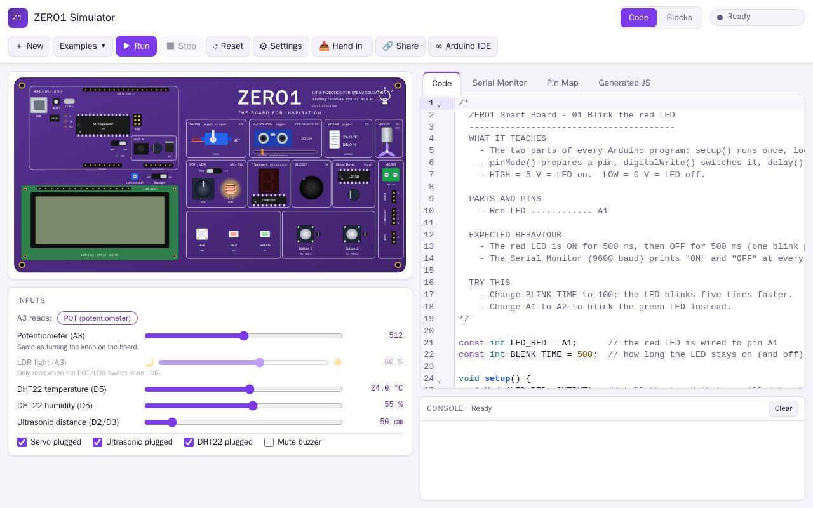The height and width of the screenshot is (508, 813).
Task: Click the Ultrasonic distance (D2/D3) slider
Action: click(243, 422)
